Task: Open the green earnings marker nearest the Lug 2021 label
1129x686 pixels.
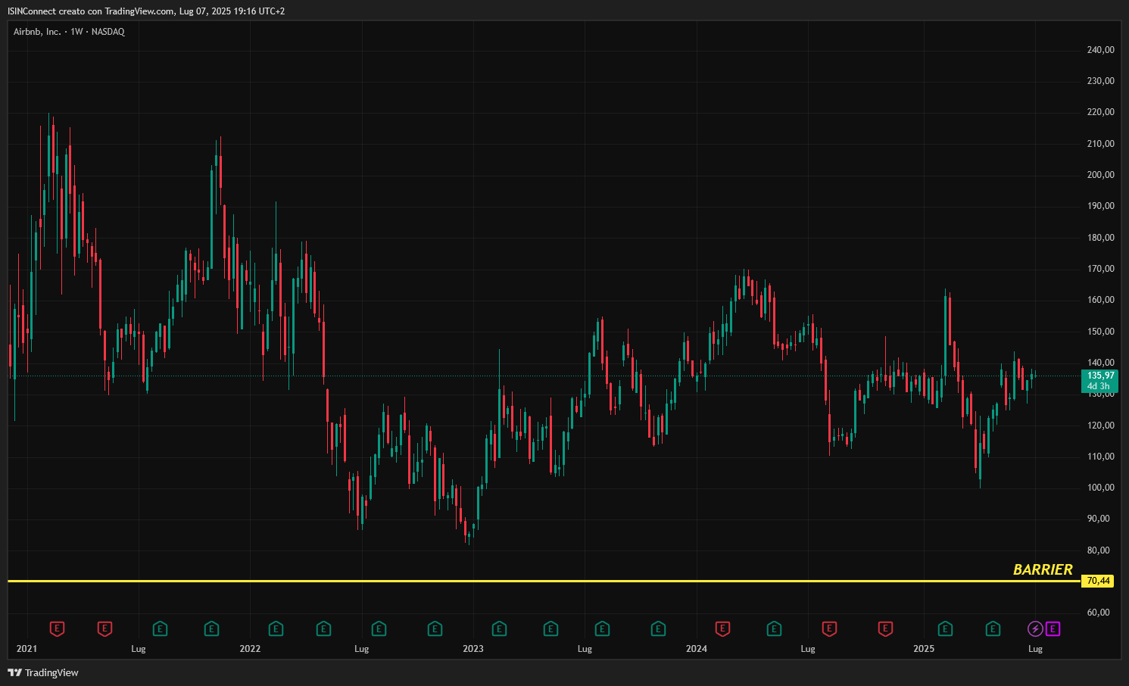Action: [160, 628]
